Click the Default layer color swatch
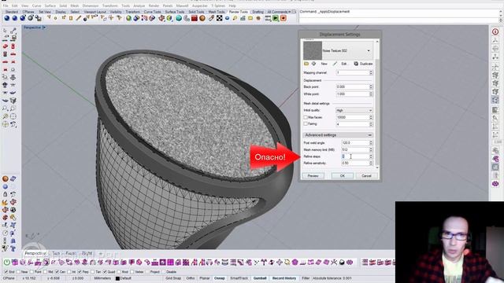504x283 pixels. coord(117,278)
